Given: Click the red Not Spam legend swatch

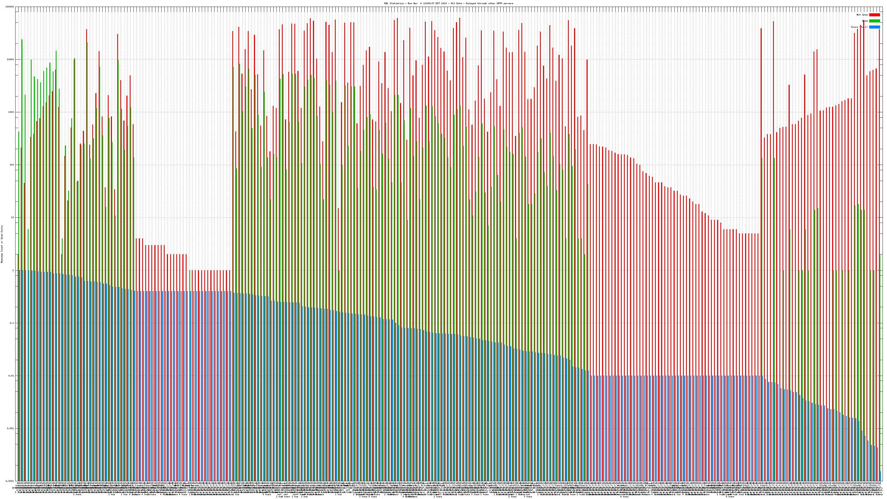Looking at the screenshot, I should pos(874,15).
